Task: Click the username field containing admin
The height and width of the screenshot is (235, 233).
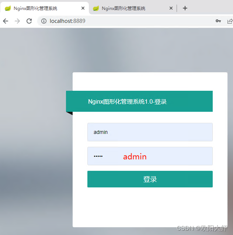Action: click(x=150, y=132)
